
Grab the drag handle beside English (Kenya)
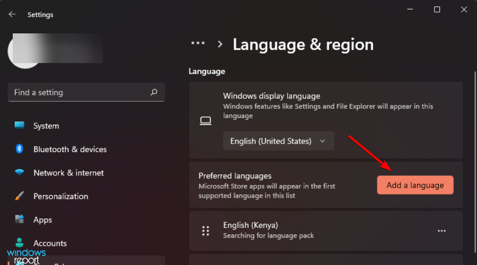(206, 231)
